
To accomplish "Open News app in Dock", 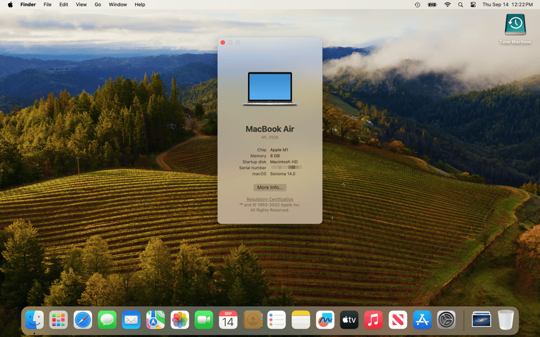I will (397, 320).
